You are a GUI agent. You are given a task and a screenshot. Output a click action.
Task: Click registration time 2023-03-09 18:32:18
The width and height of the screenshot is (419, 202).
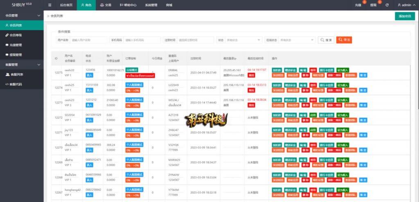click(x=203, y=192)
